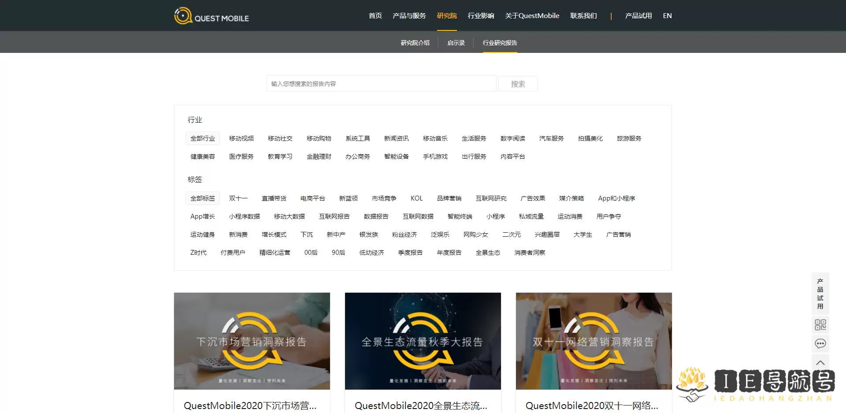This screenshot has width=846, height=413.
Task: Choose the 90后 tag
Action: (x=338, y=253)
